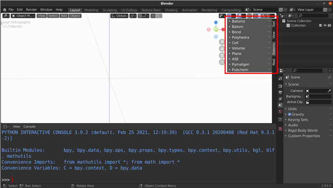Click the pan hand viewport gizmo

pos(222,49)
